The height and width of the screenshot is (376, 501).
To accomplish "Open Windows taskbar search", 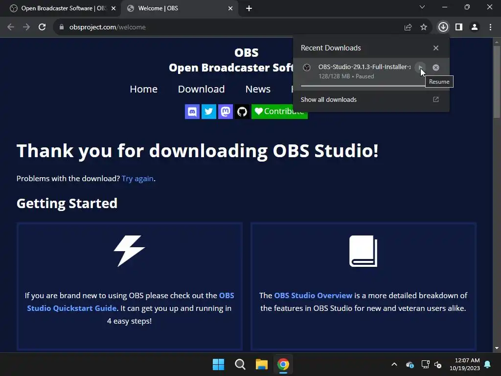I will [240, 364].
